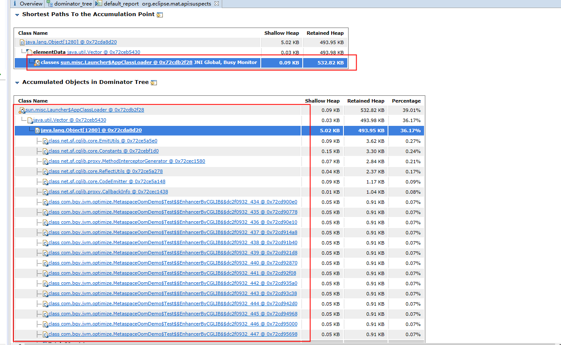Viewport: 561px width, 345px height.
Task: Open class net.sf.cglib.core.CodeEmitter link
Action: pos(107,181)
